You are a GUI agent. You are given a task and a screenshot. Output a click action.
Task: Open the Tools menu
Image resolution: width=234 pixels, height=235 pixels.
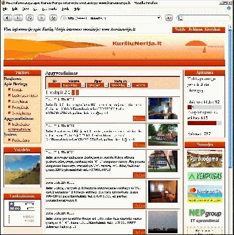[x=65, y=9]
